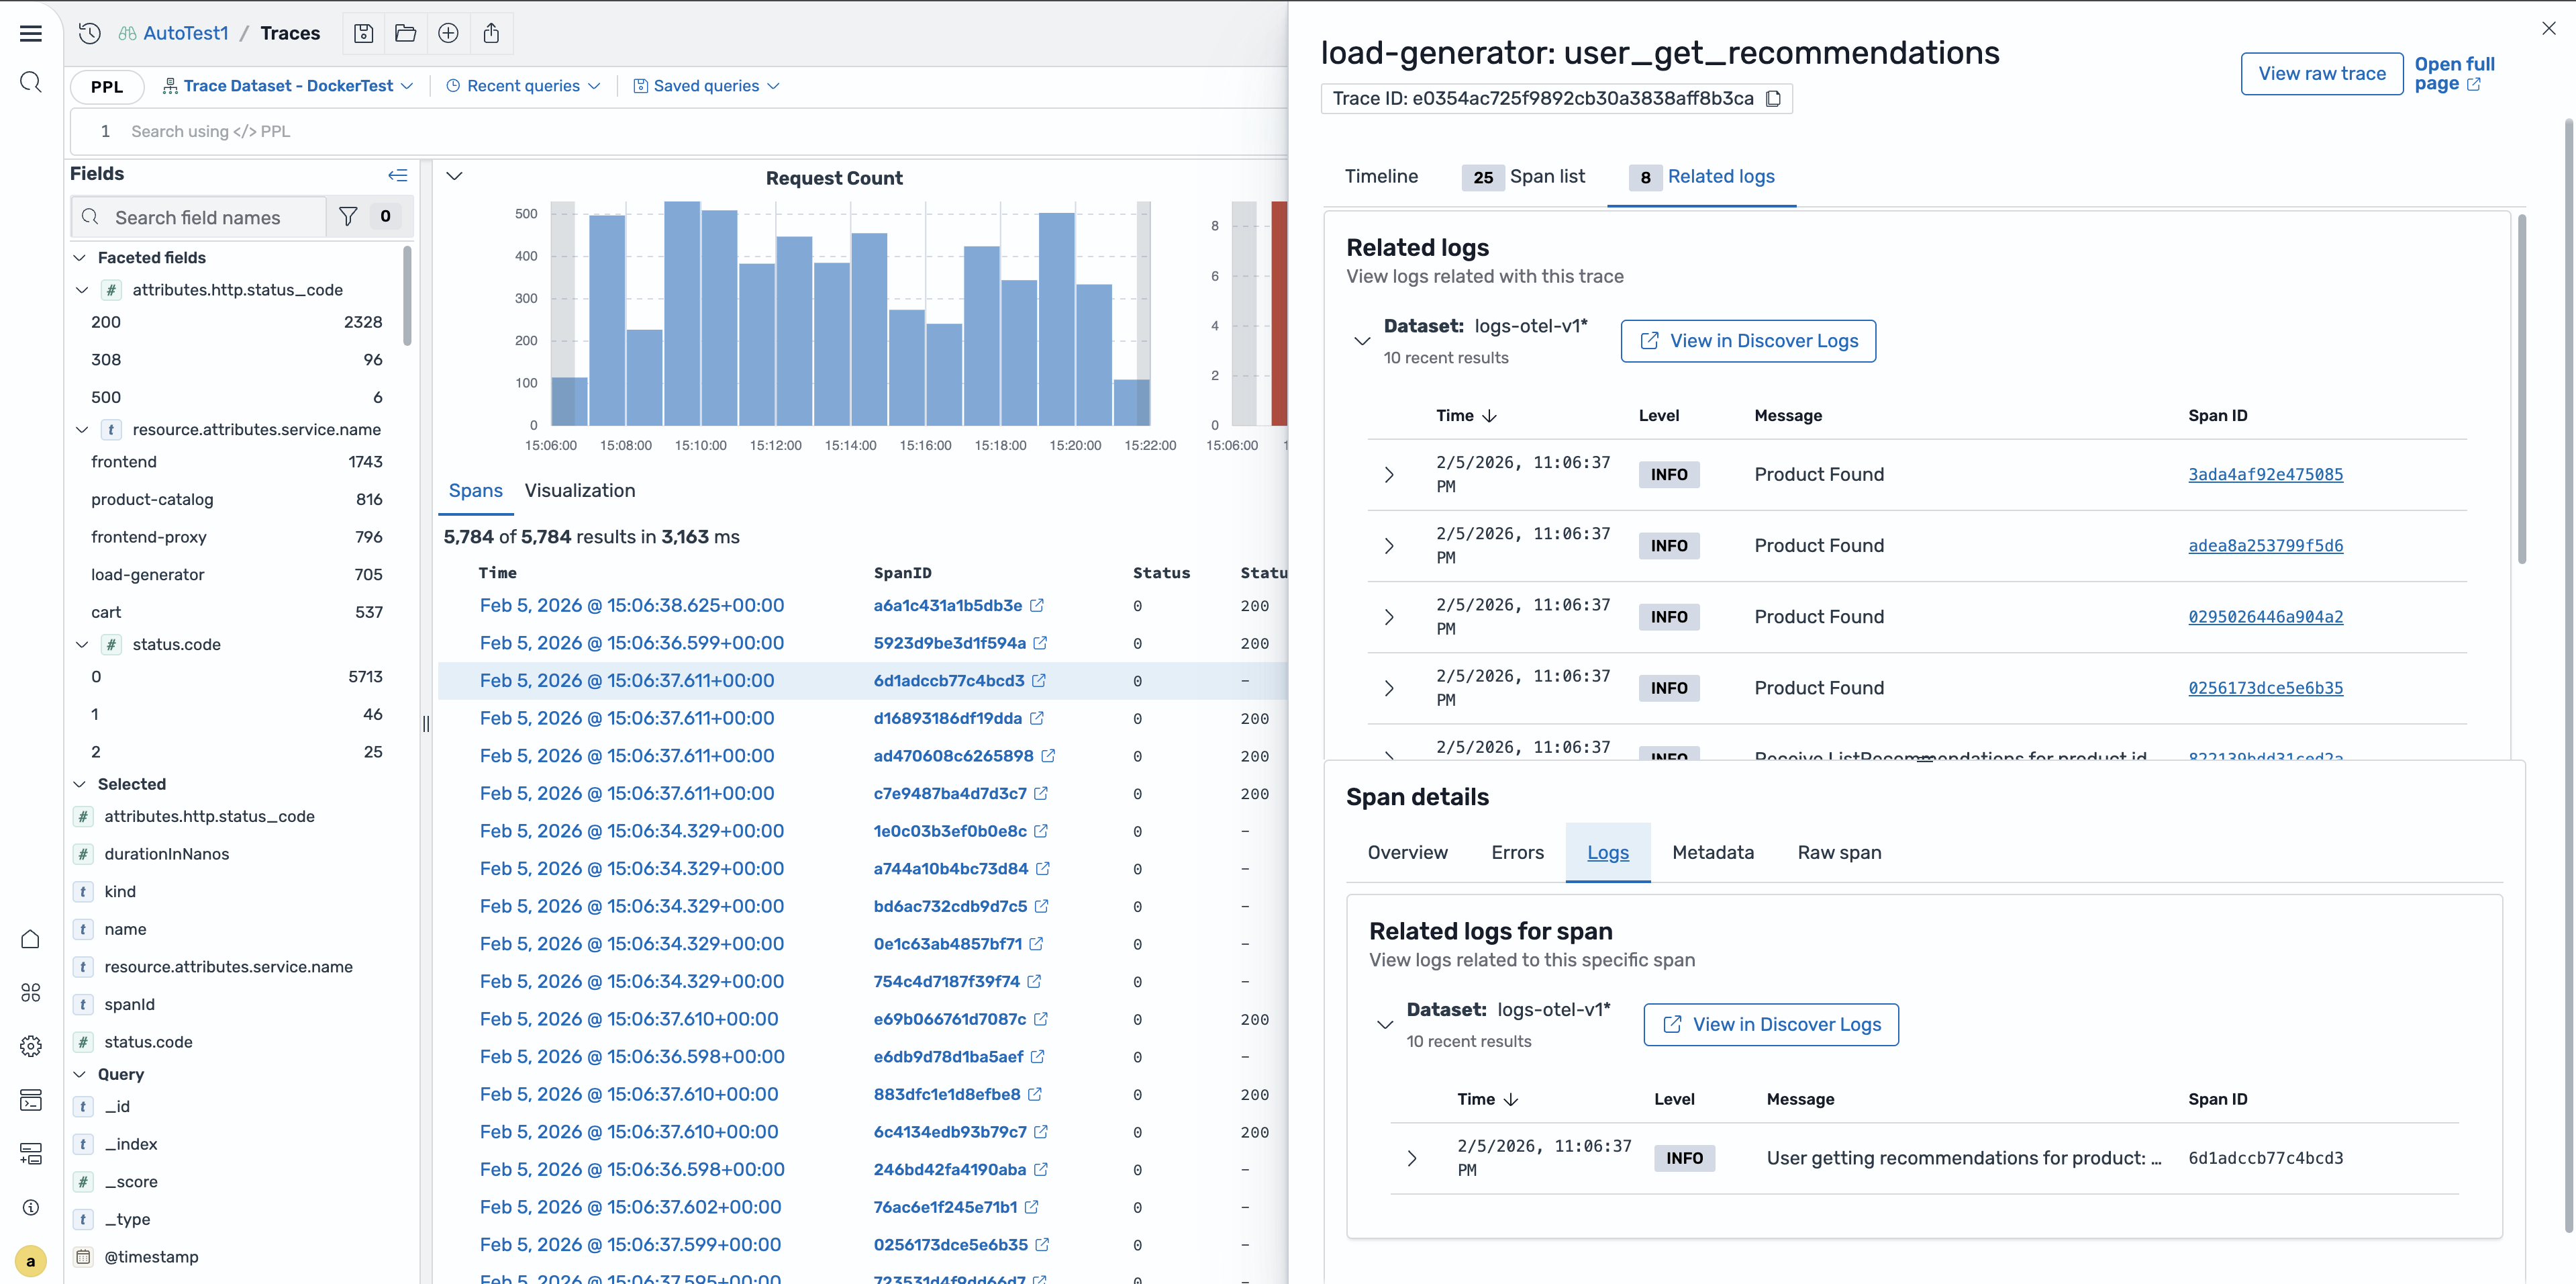Viewport: 2576px width, 1284px height.
Task: Open the Metadata tab in Span details
Action: [1712, 853]
